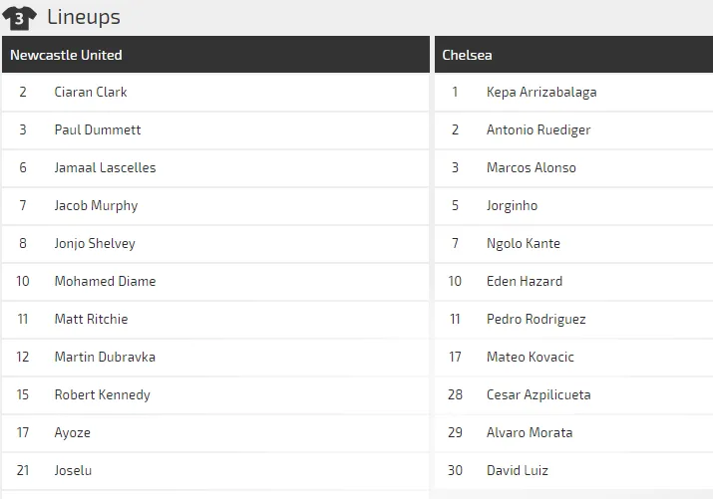Select Jacob Murphy from Newcastle lineup

point(96,206)
